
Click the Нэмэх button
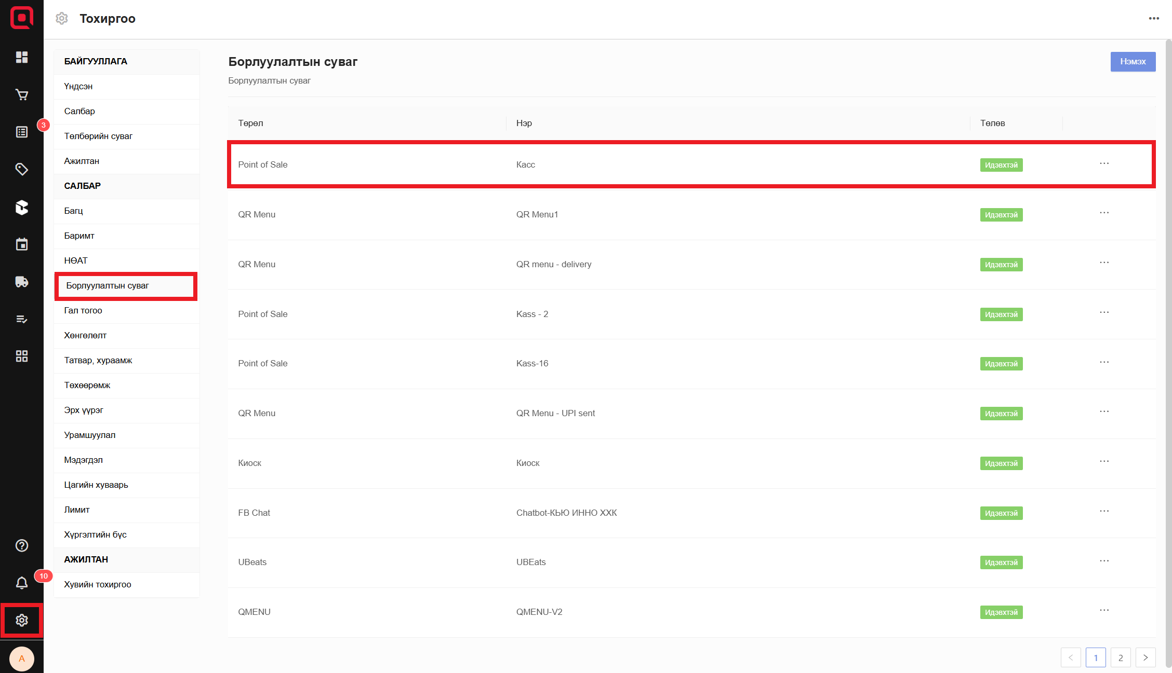click(1133, 62)
